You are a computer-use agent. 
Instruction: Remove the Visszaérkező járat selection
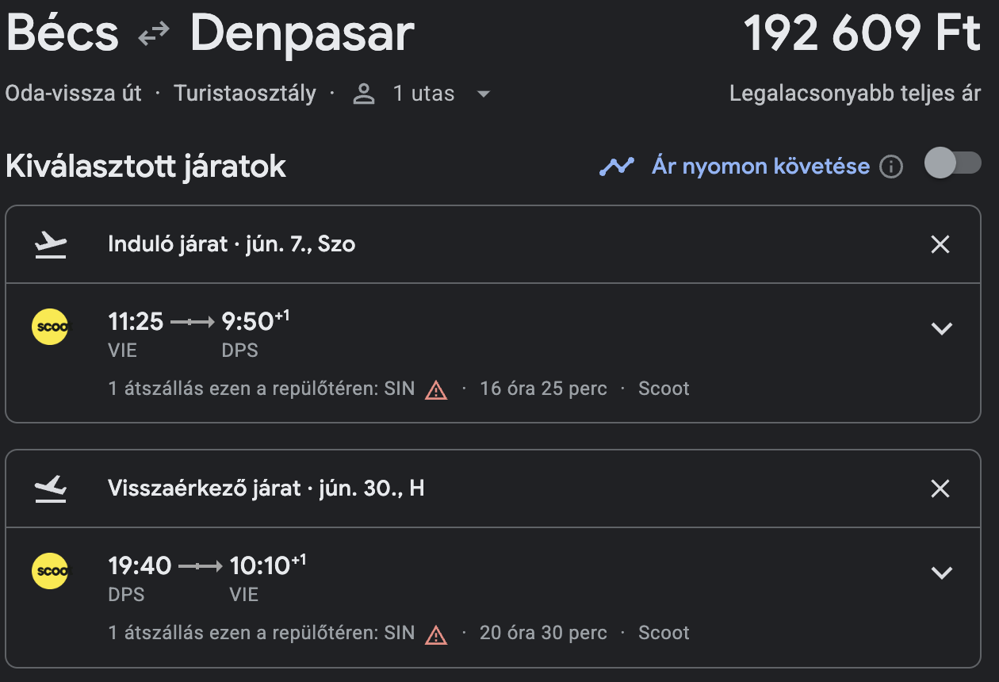[940, 489]
